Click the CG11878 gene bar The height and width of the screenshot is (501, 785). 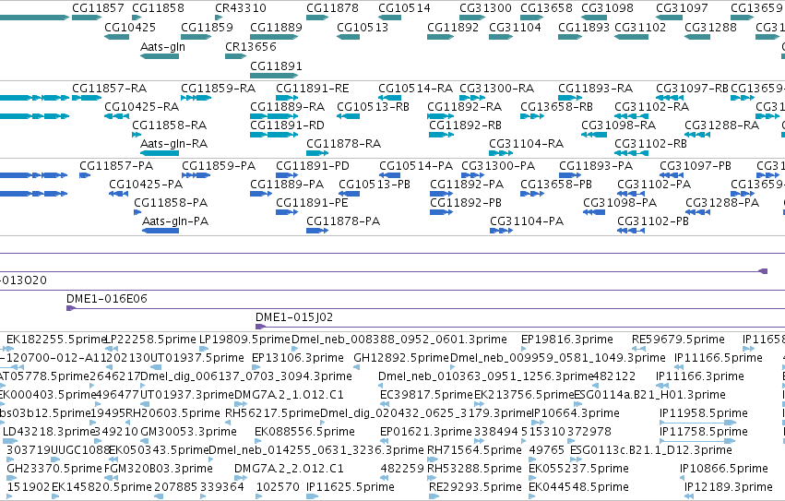pos(317,18)
